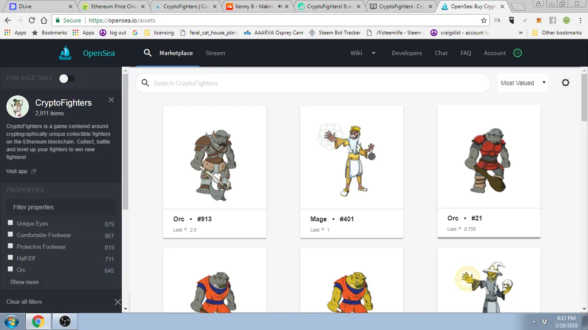
Task: Open the Developers menu item
Action: 407,53
